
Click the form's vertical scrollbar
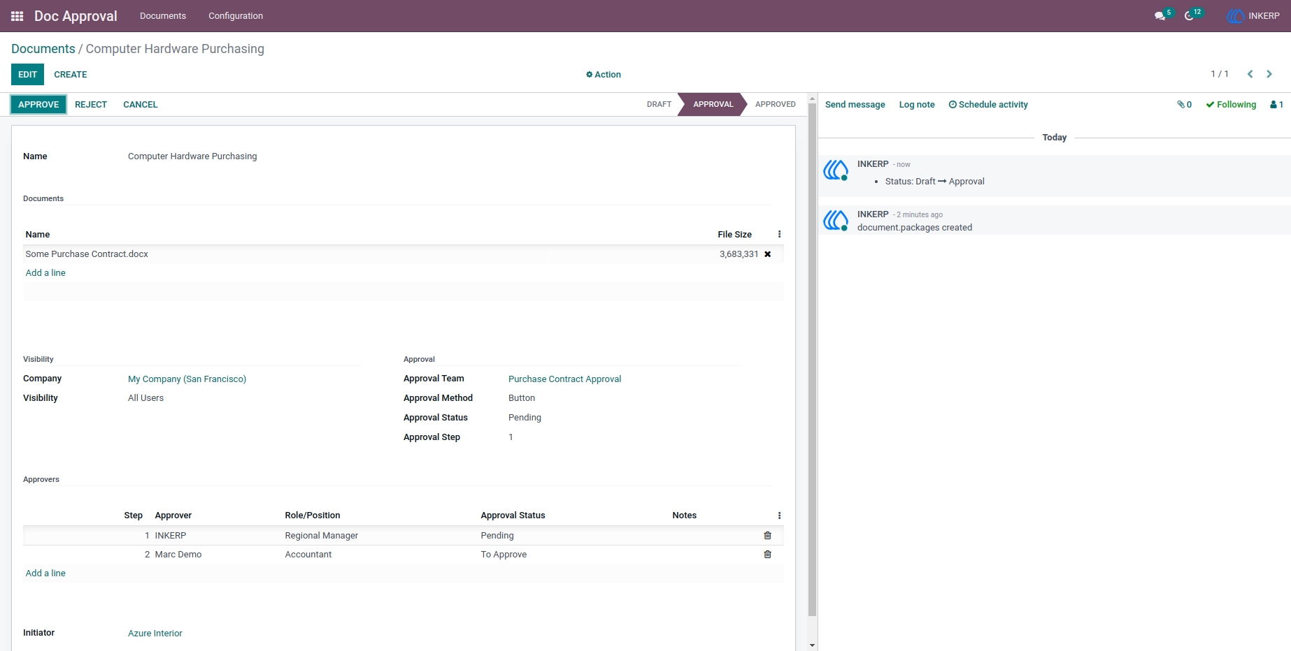point(812,359)
